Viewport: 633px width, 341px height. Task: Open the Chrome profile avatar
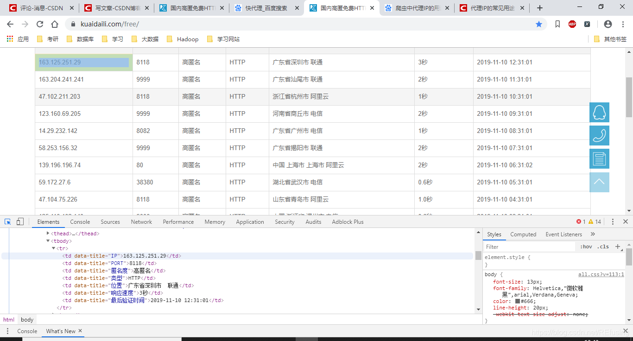[608, 24]
